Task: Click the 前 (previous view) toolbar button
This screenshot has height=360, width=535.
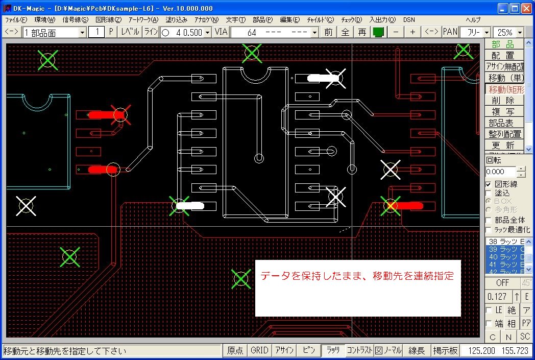Action: tap(328, 32)
